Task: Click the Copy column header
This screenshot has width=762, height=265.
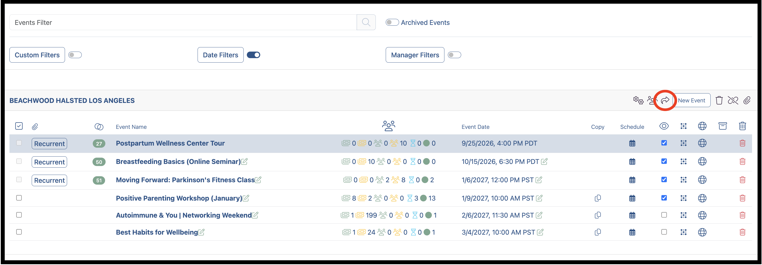Action: pos(597,127)
